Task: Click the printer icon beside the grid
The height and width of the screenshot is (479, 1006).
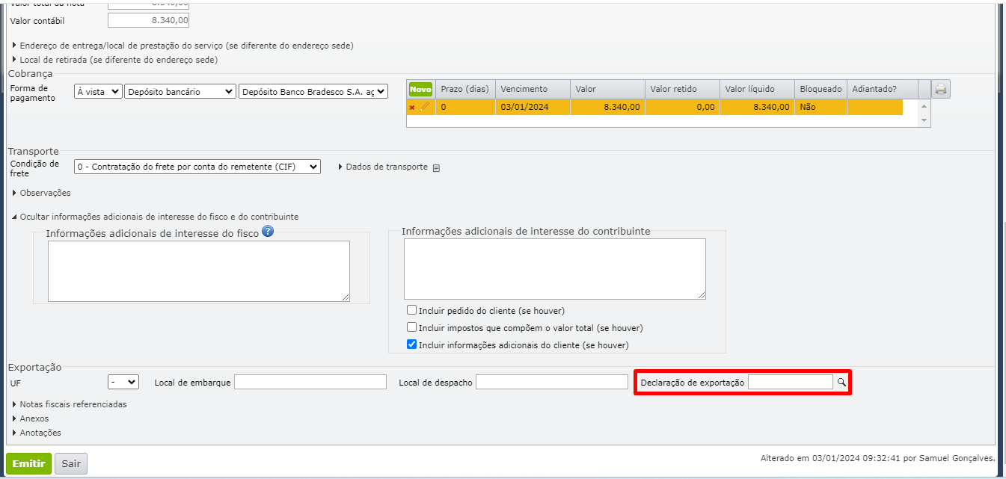Action: (x=941, y=90)
